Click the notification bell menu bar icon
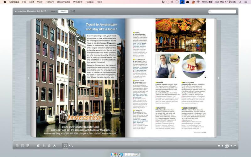251x157 pixels. [x=172, y=2]
